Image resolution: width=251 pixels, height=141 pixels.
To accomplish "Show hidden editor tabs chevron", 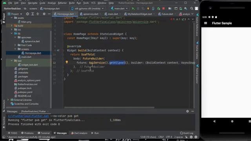I will coord(193,14).
